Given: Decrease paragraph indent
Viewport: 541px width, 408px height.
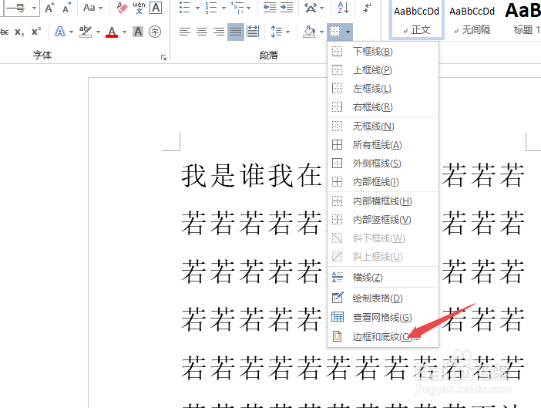Looking at the screenshot, I should pos(270,8).
